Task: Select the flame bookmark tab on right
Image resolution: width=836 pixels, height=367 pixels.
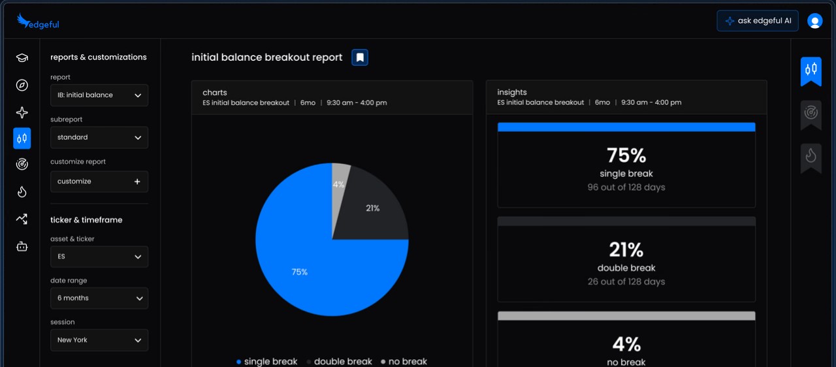Action: (x=811, y=157)
